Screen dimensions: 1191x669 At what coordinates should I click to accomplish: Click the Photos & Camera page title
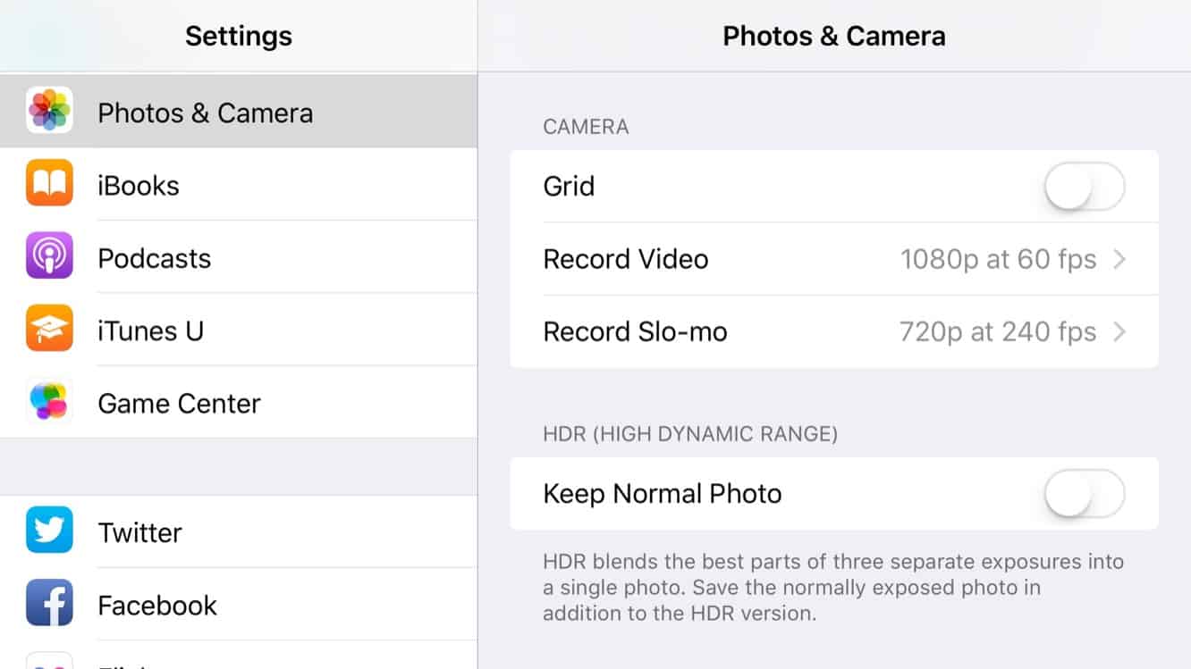pos(833,36)
